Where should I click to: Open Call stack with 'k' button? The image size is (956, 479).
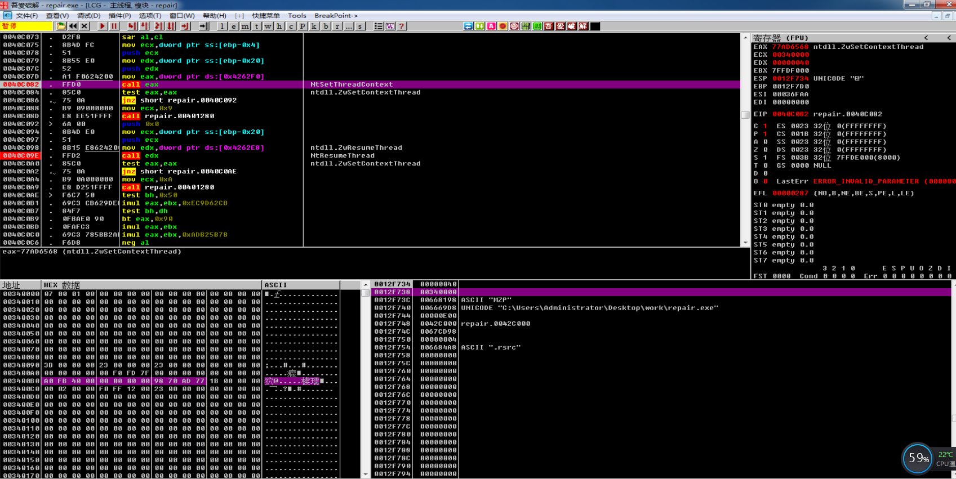pyautogui.click(x=314, y=26)
